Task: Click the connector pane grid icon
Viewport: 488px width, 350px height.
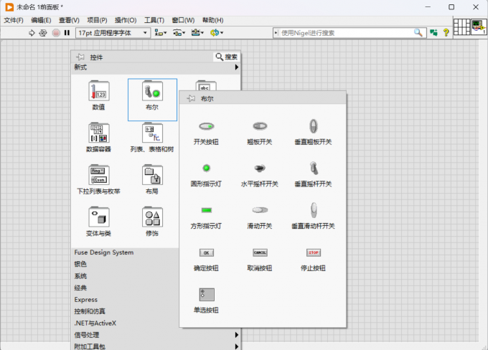Action: 461,27
